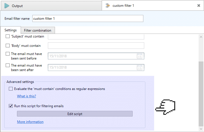Switch to the Filter combination tab
204x132 pixels.
coord(38,30)
